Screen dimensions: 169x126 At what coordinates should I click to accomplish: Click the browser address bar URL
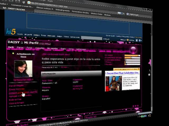[49, 5]
